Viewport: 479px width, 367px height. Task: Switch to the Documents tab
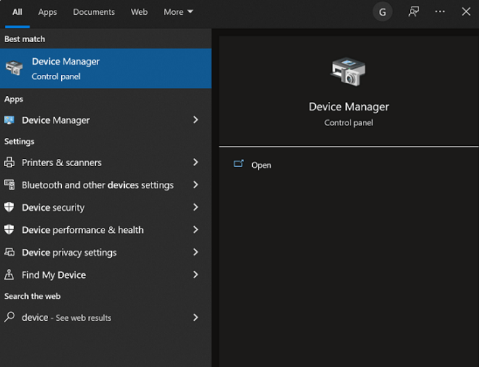[94, 12]
